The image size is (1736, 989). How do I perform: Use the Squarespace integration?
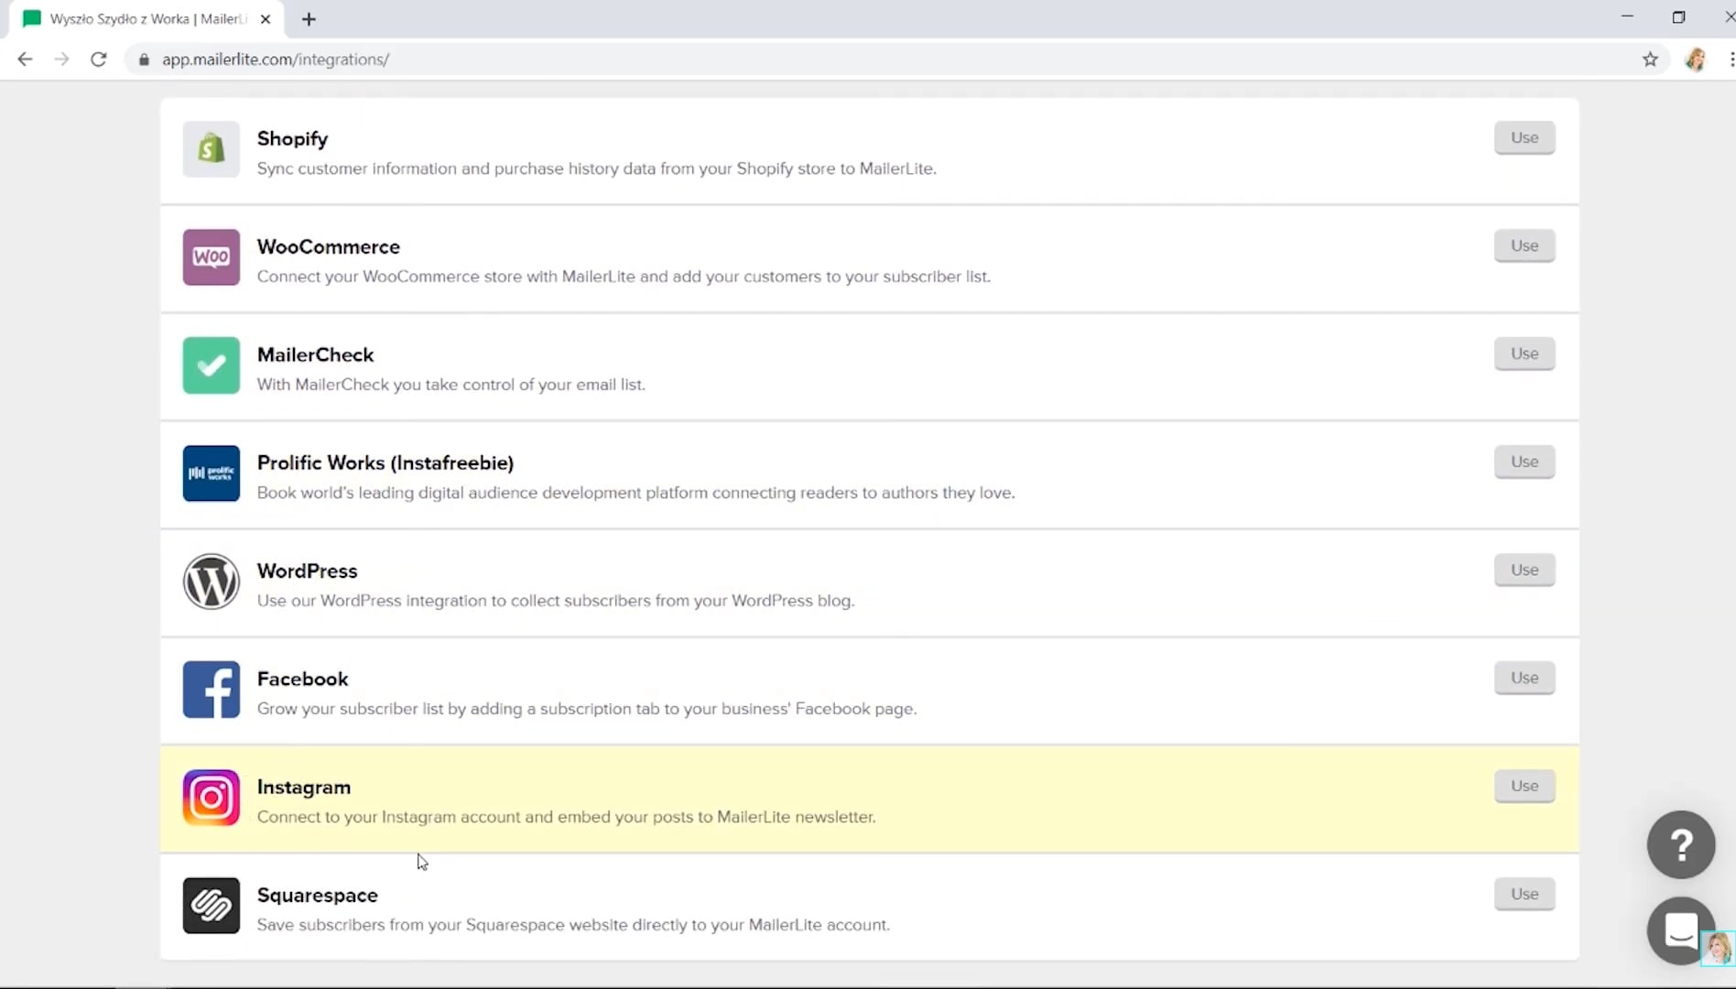point(1524,894)
